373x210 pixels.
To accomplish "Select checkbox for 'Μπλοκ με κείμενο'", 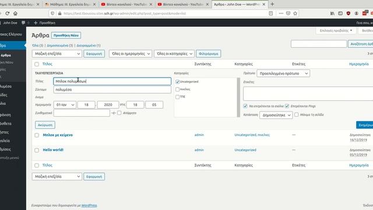I will [37, 135].
